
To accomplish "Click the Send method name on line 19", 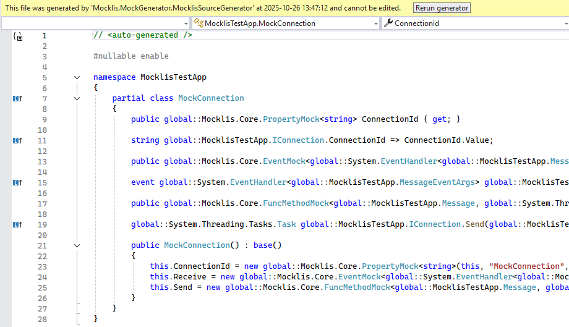I will pos(474,224).
